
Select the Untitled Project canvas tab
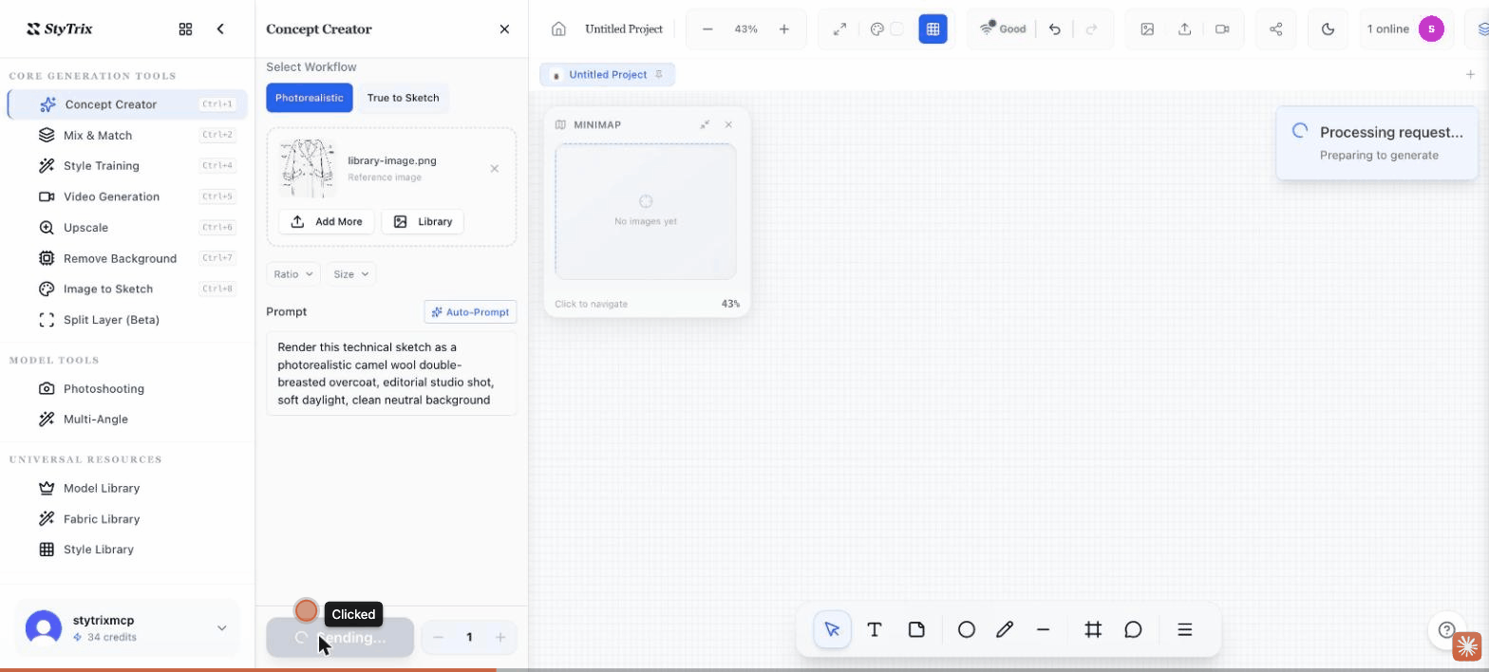(x=607, y=75)
